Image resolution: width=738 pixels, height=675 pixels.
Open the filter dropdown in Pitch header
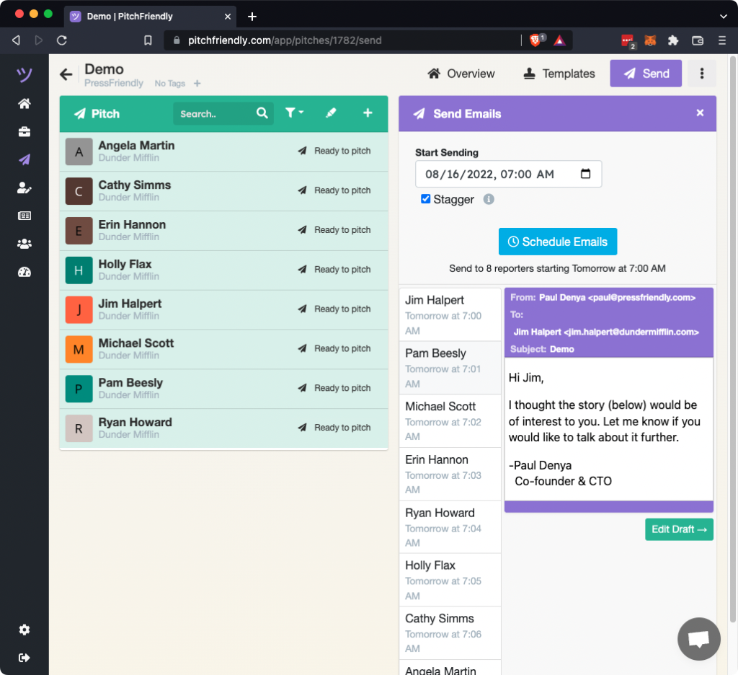pos(294,113)
